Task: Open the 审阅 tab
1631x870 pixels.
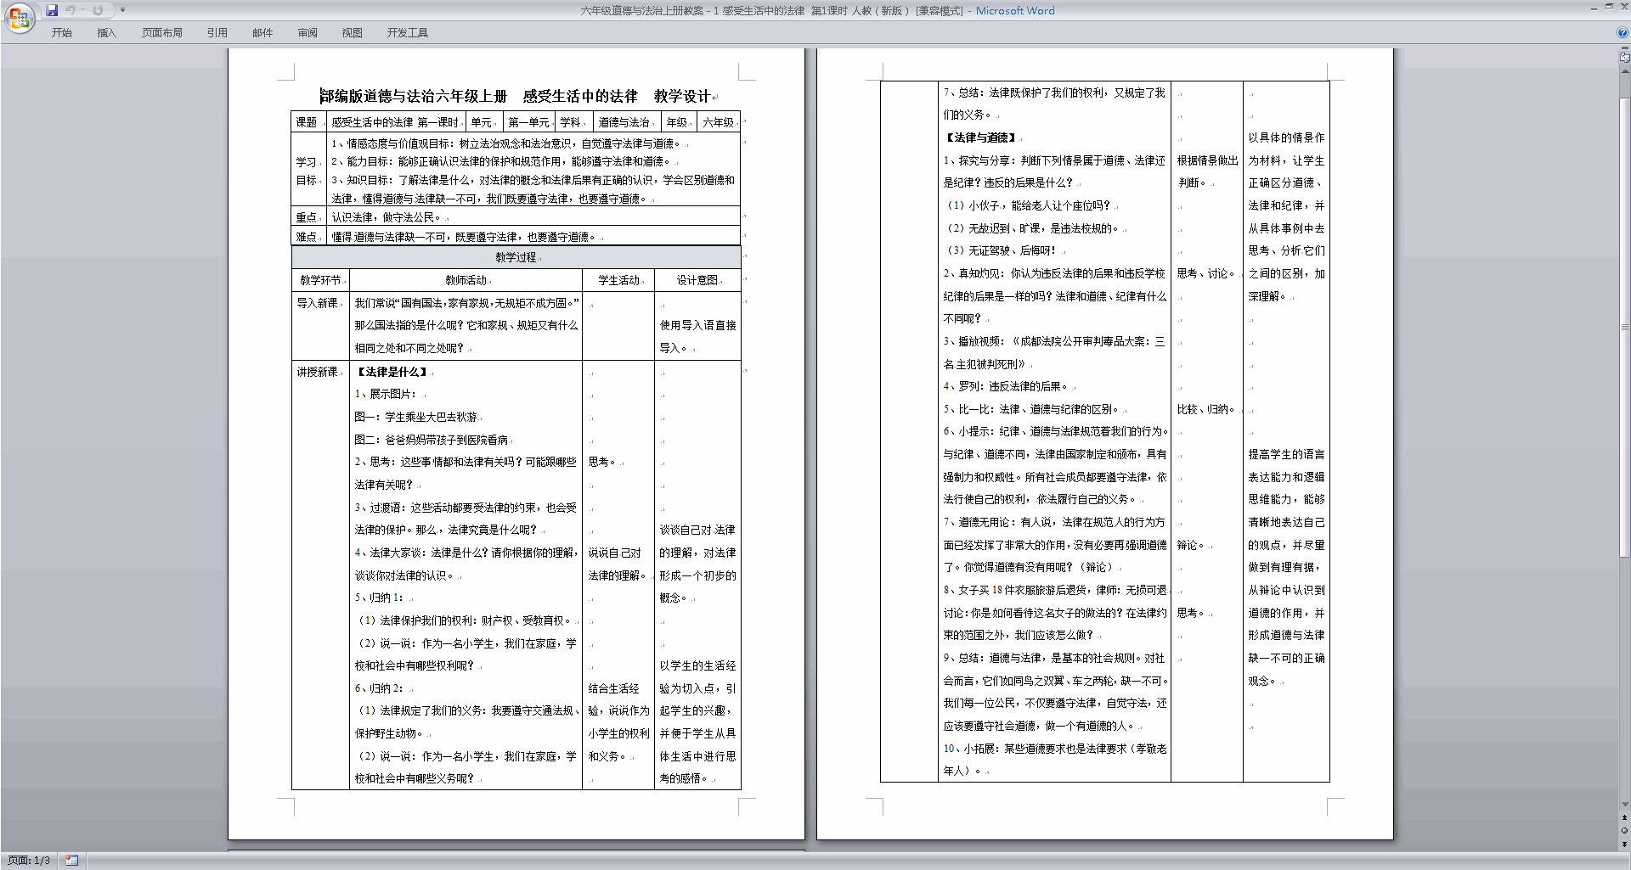Action: pyautogui.click(x=308, y=33)
